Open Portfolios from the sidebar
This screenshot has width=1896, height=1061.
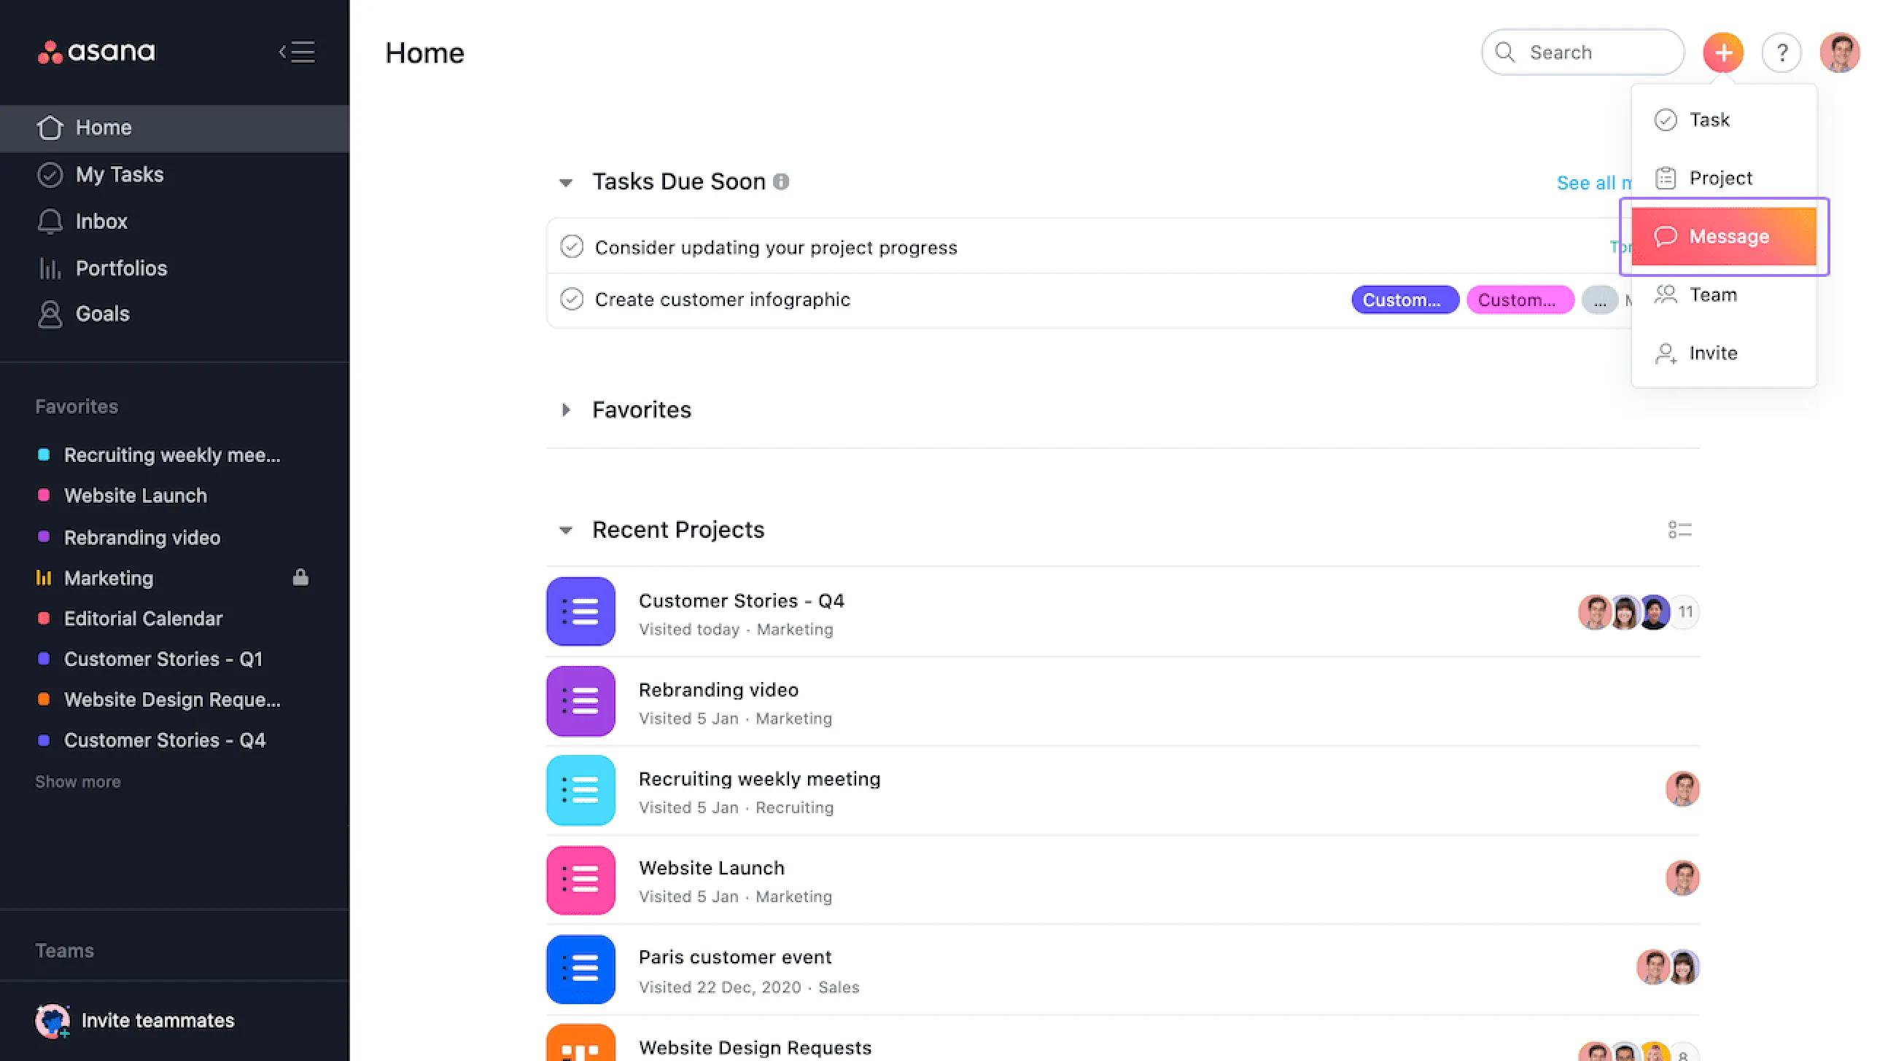click(121, 268)
